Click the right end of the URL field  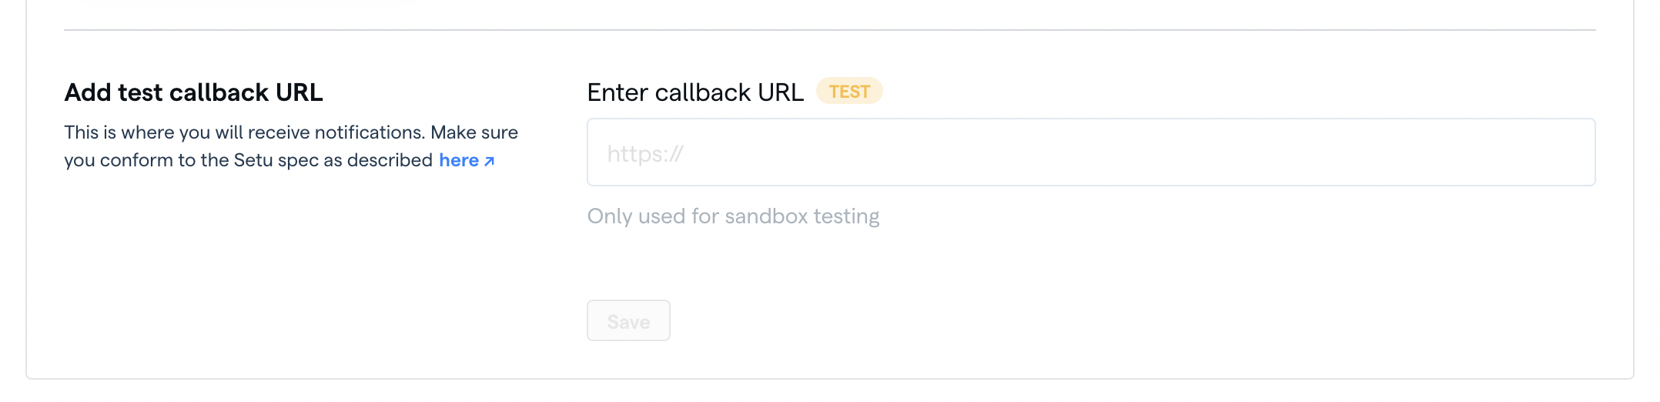click(1571, 152)
